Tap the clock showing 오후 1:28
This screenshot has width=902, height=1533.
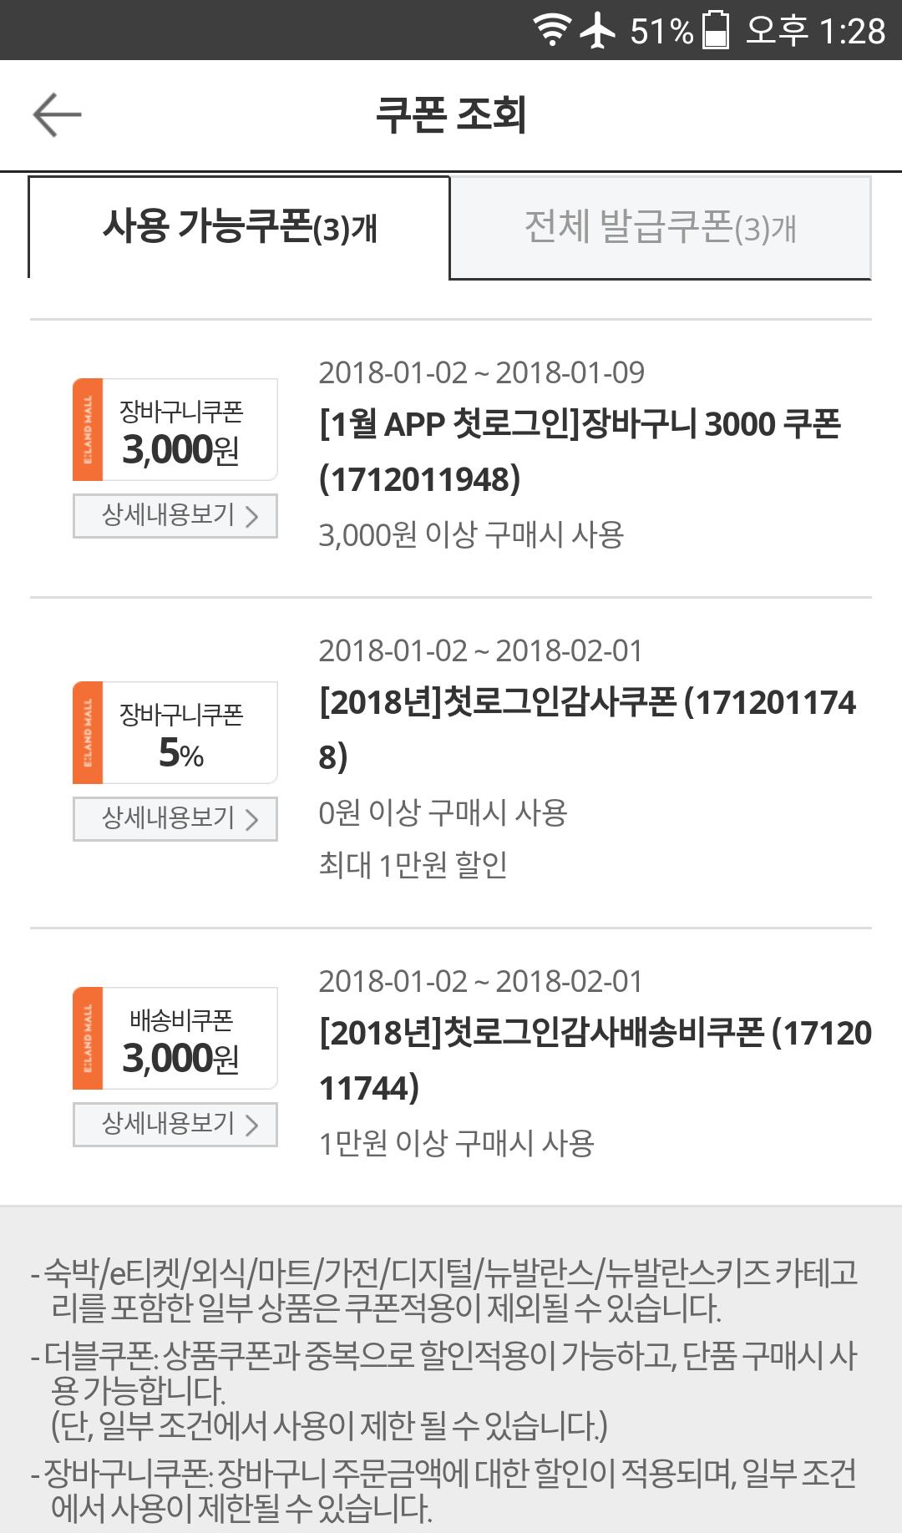[x=815, y=31]
